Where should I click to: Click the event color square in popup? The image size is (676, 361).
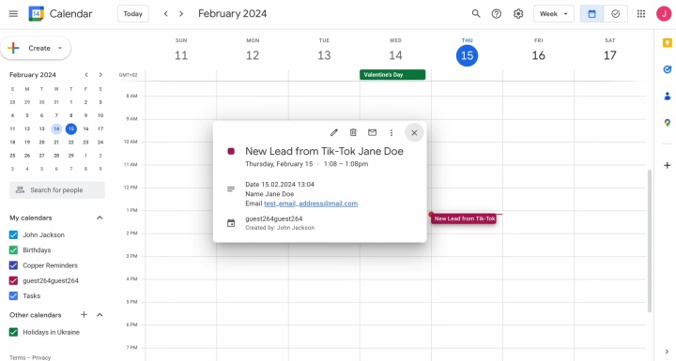click(x=231, y=151)
